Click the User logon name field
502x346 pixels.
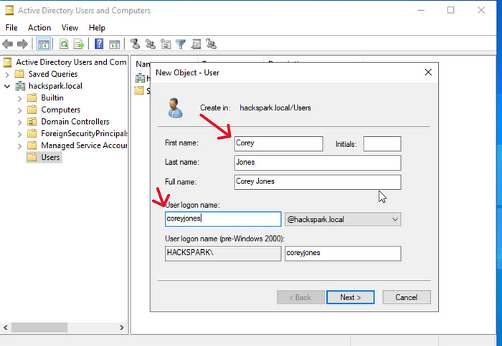223,219
